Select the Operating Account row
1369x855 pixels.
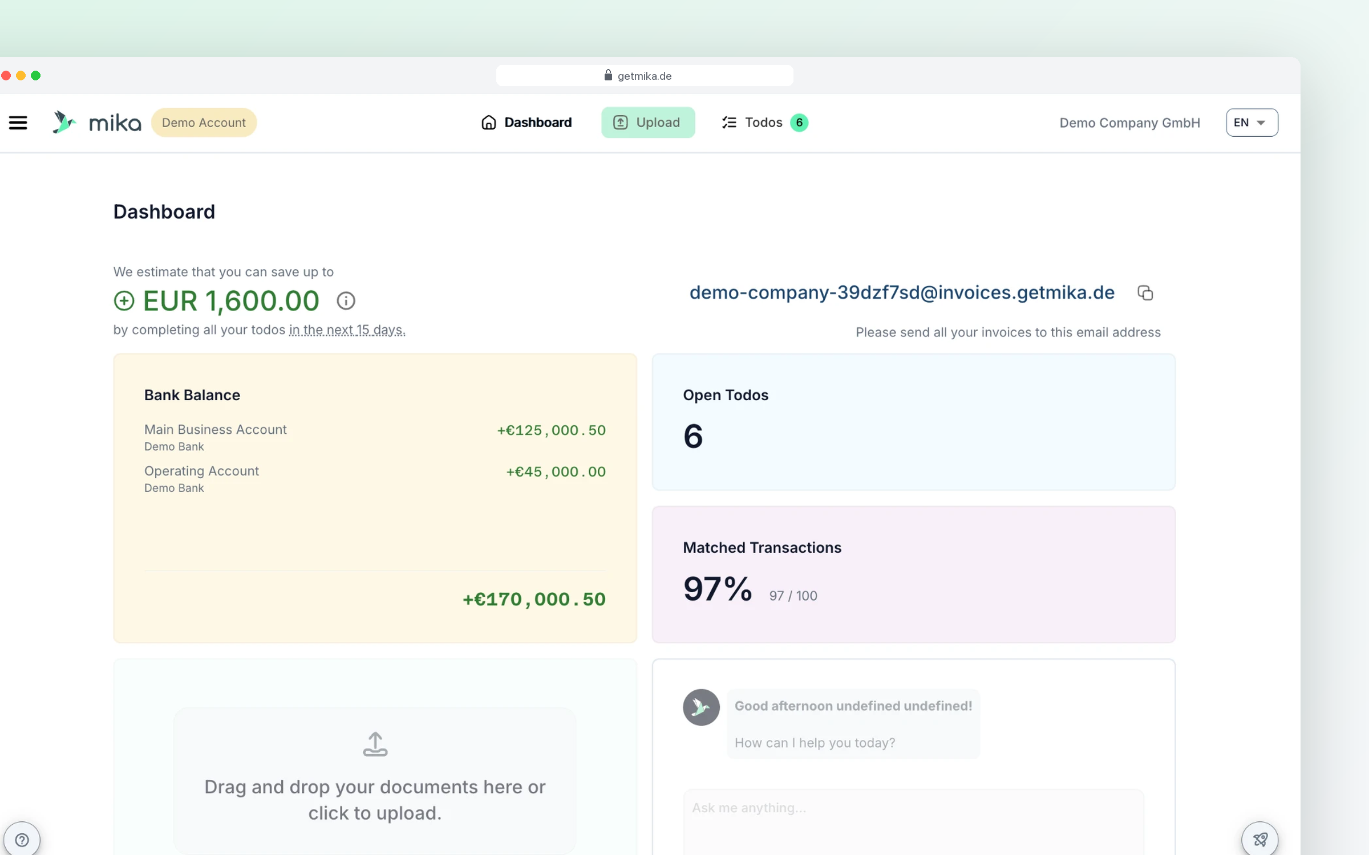click(375, 479)
